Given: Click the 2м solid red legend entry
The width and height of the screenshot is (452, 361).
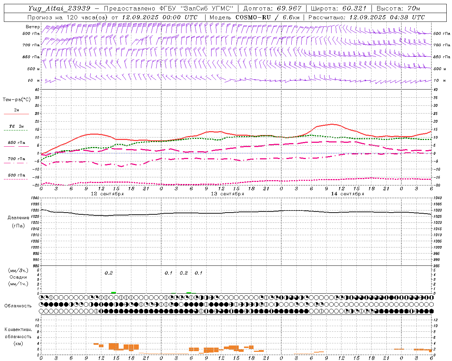Looking at the screenshot, I should [16, 111].
